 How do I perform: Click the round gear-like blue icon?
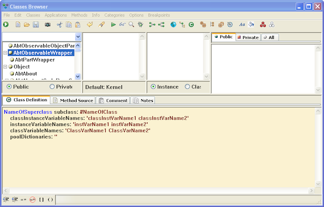(x=230, y=25)
